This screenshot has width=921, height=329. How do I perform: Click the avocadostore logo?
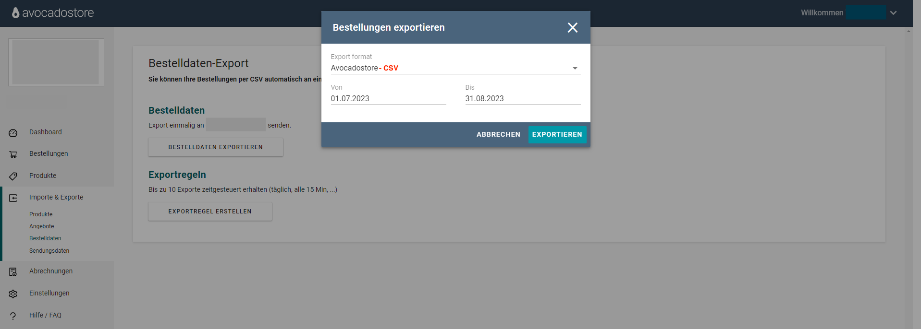(x=53, y=13)
